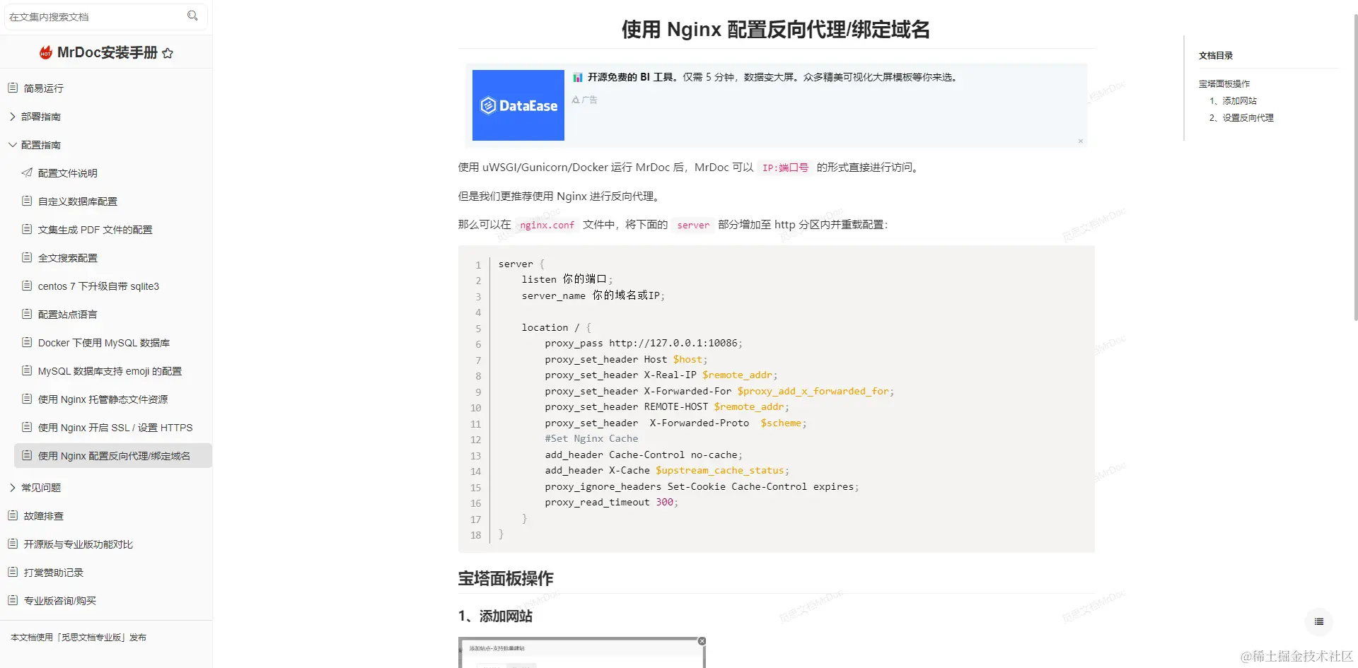The width and height of the screenshot is (1358, 668).
Task: Click the DataEase logo in the ad banner
Action: (518, 105)
